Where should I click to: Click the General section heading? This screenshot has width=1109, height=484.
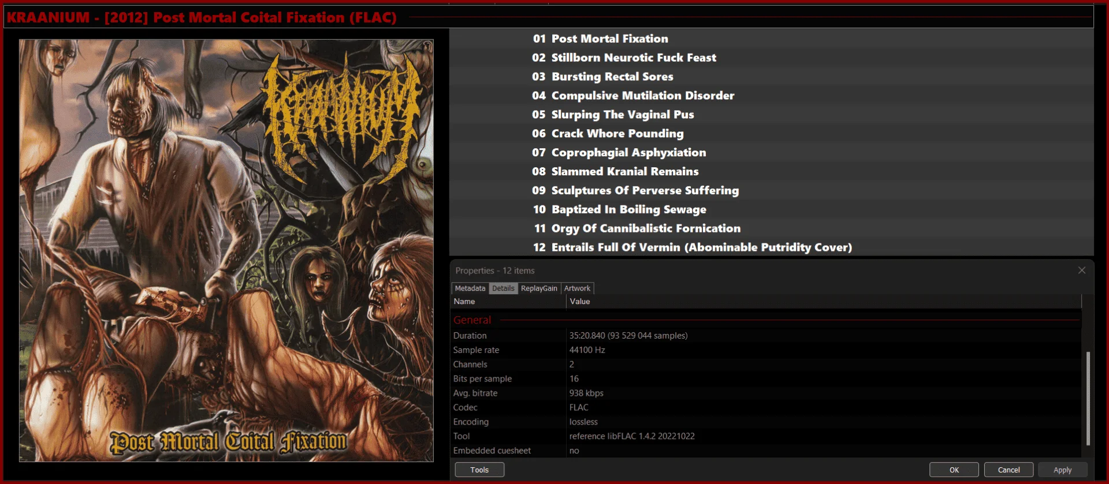pos(472,320)
